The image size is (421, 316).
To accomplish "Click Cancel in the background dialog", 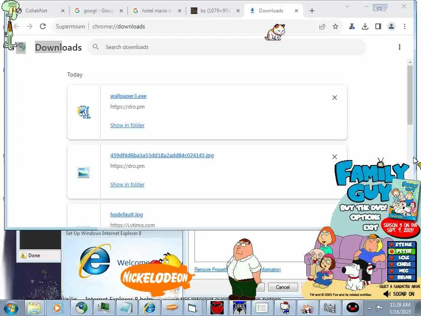I will (283, 287).
